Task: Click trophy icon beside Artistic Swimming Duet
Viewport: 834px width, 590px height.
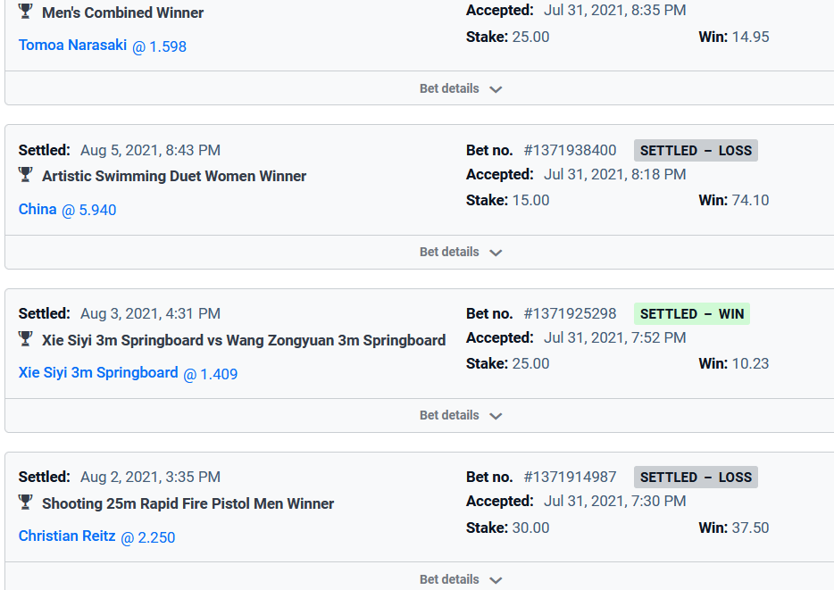Action: coord(25,174)
